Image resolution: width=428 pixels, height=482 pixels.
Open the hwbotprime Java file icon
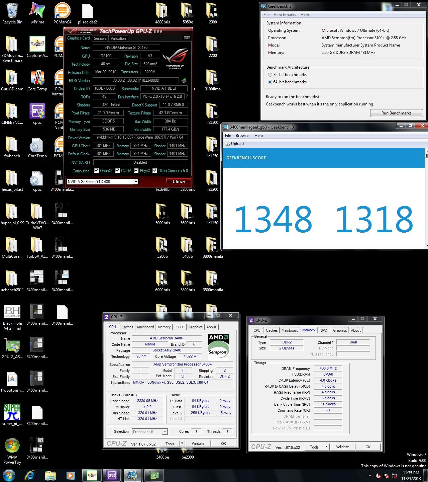[x=12, y=382]
